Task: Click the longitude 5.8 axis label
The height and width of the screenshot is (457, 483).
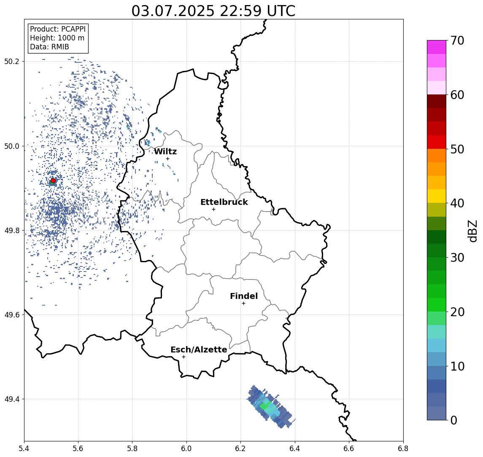Action: click(x=132, y=449)
